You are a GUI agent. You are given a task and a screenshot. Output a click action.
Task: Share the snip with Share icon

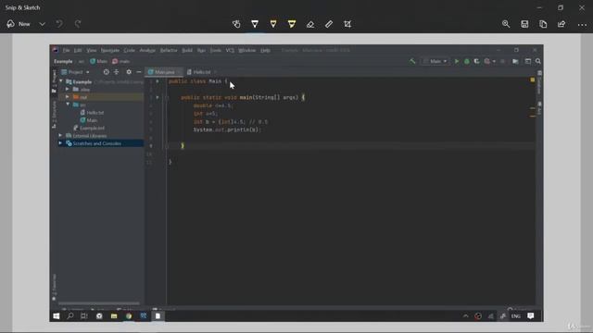point(561,24)
